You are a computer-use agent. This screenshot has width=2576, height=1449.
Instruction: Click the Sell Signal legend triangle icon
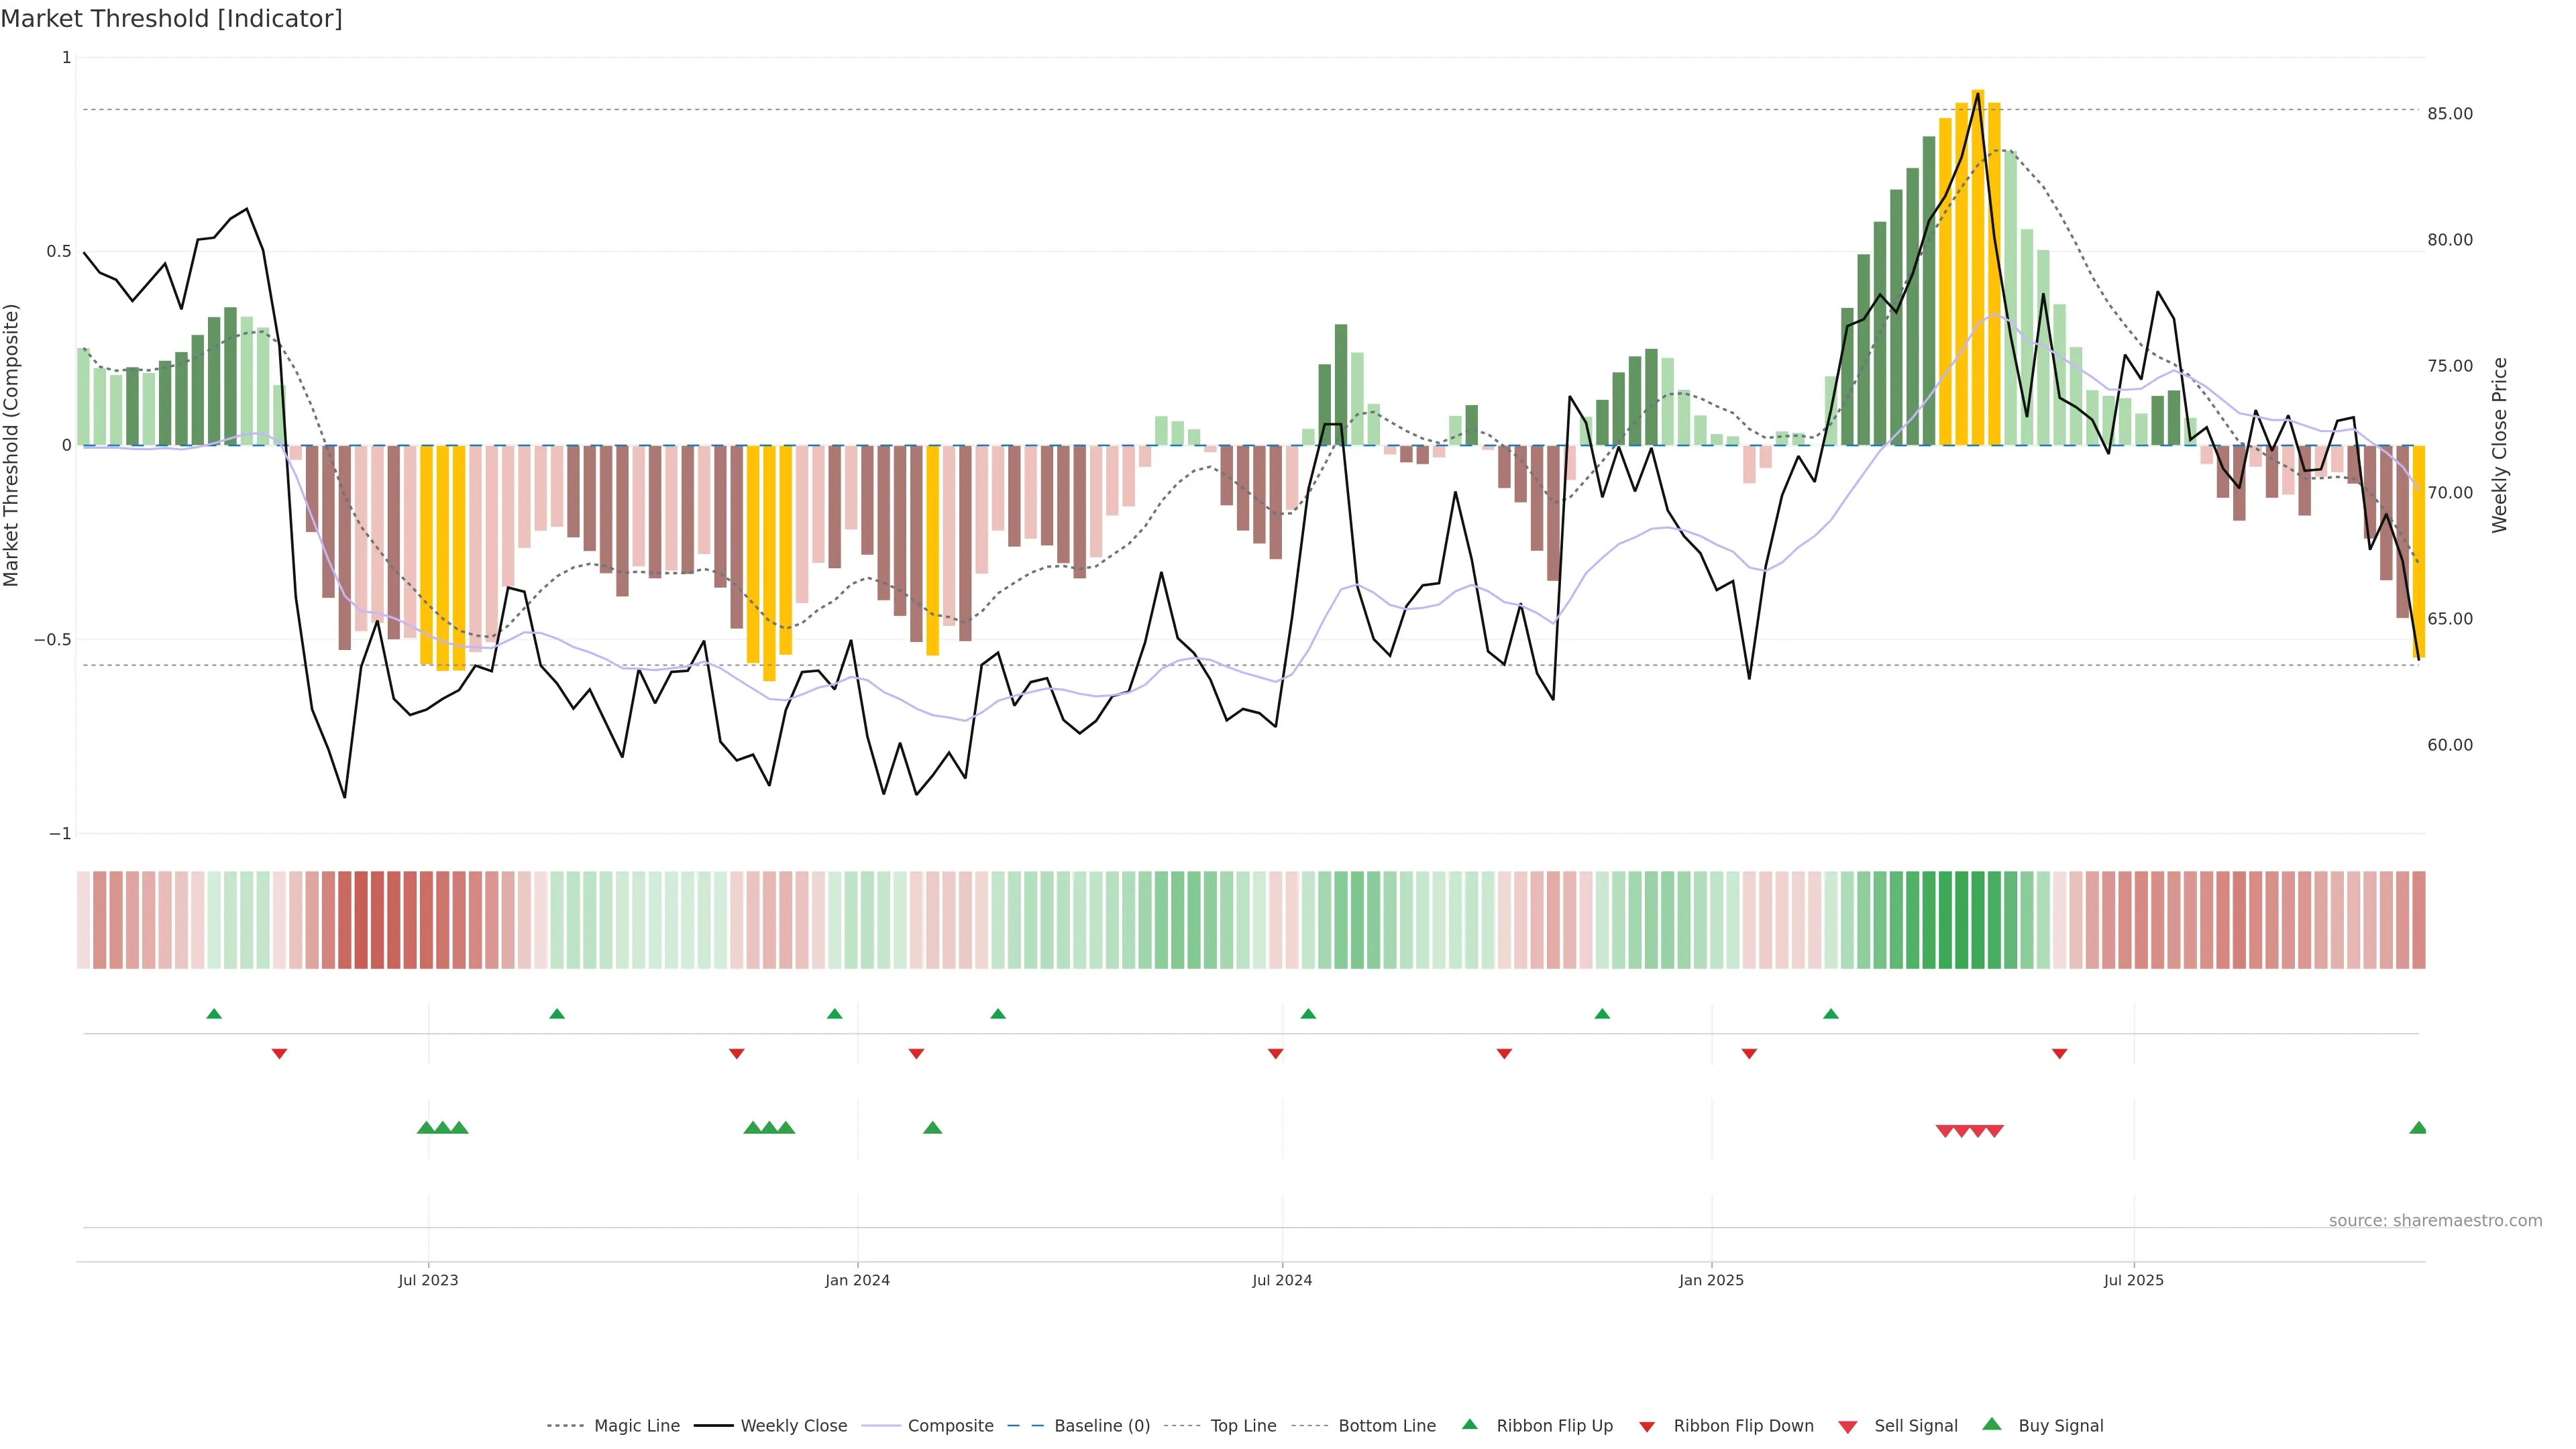coord(1847,1427)
